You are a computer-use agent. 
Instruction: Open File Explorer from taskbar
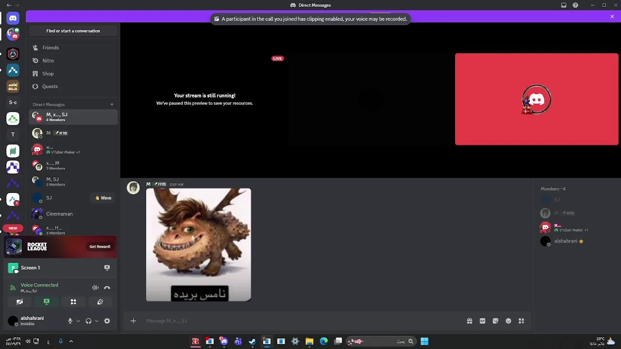pos(310,341)
